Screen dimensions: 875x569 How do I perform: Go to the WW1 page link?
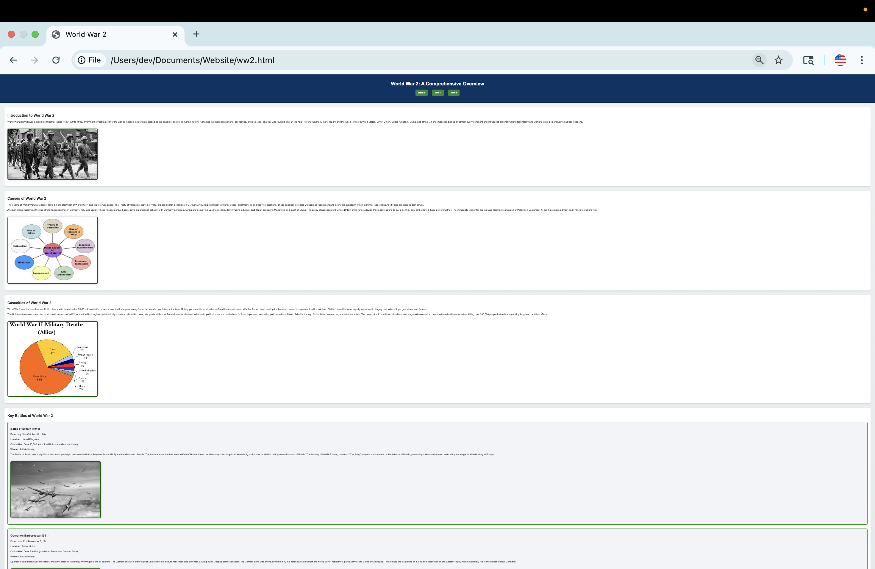(437, 93)
